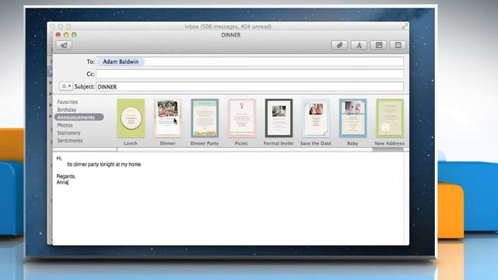
Task: Click the 'Hi,' greeting line
Action: coord(59,158)
